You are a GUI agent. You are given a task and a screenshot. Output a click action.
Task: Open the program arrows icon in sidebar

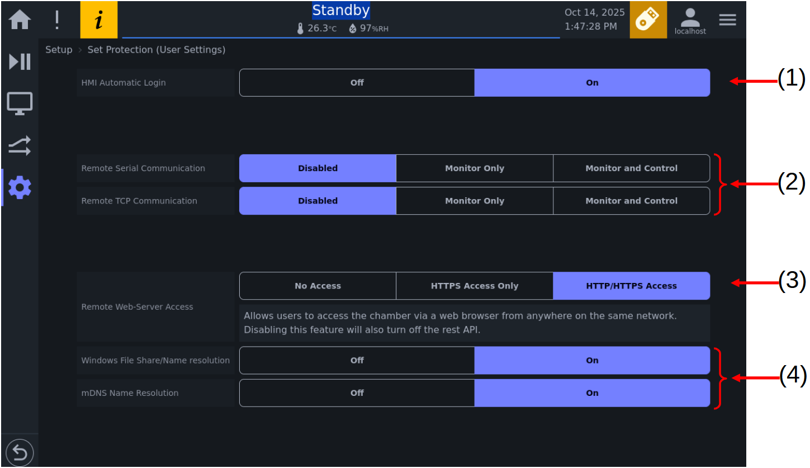[x=20, y=146]
